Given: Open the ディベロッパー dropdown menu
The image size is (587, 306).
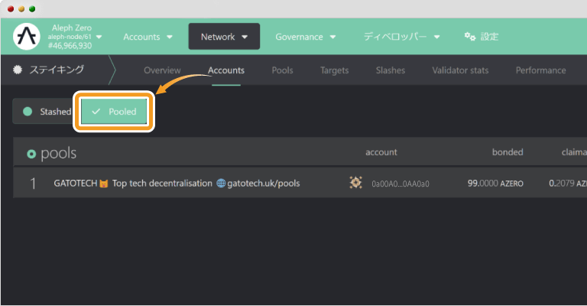Looking at the screenshot, I should pyautogui.click(x=402, y=37).
